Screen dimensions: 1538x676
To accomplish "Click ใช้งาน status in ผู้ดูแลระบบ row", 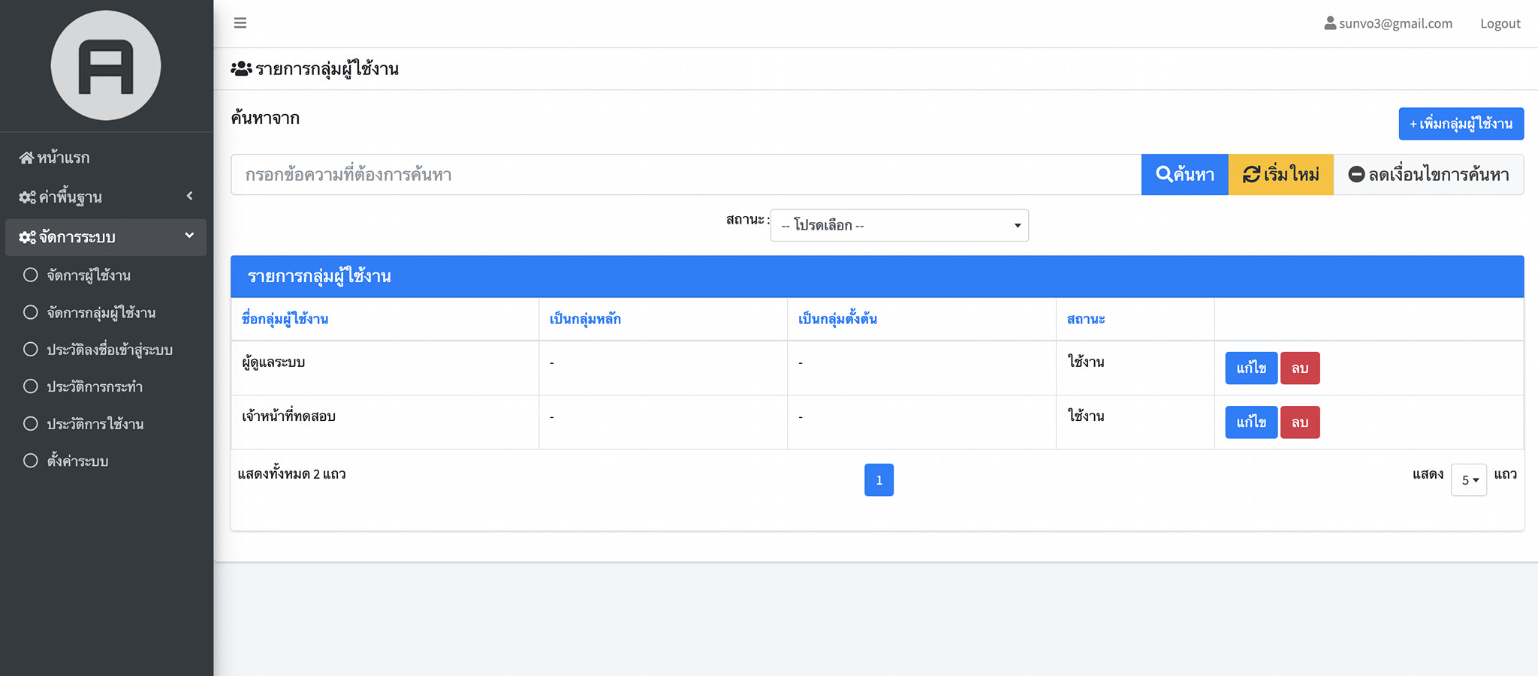I will (x=1086, y=362).
